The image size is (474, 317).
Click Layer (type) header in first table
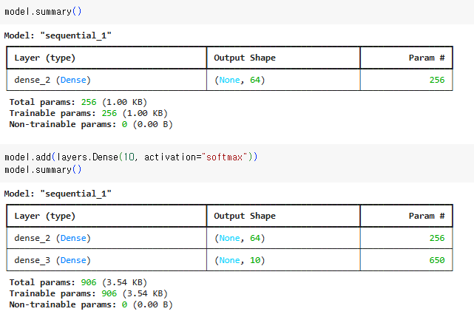45,58
